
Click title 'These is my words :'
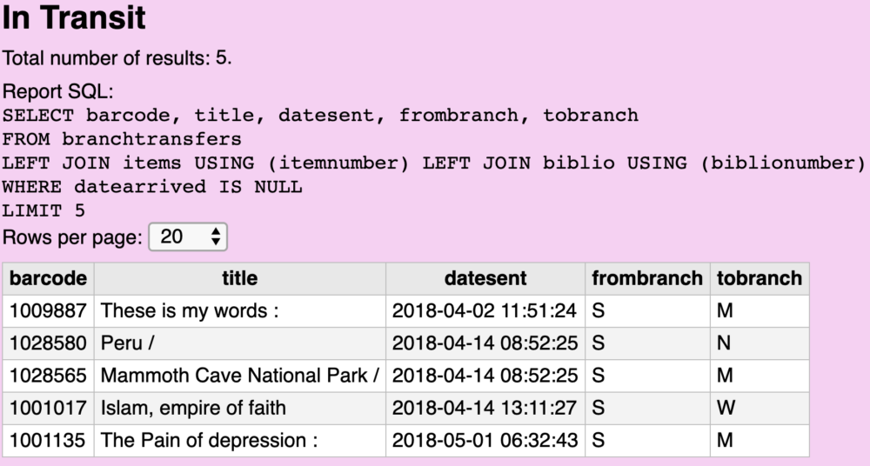pos(190,310)
